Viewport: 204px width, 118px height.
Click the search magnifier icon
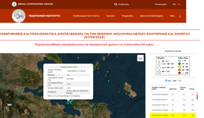tap(116, 4)
